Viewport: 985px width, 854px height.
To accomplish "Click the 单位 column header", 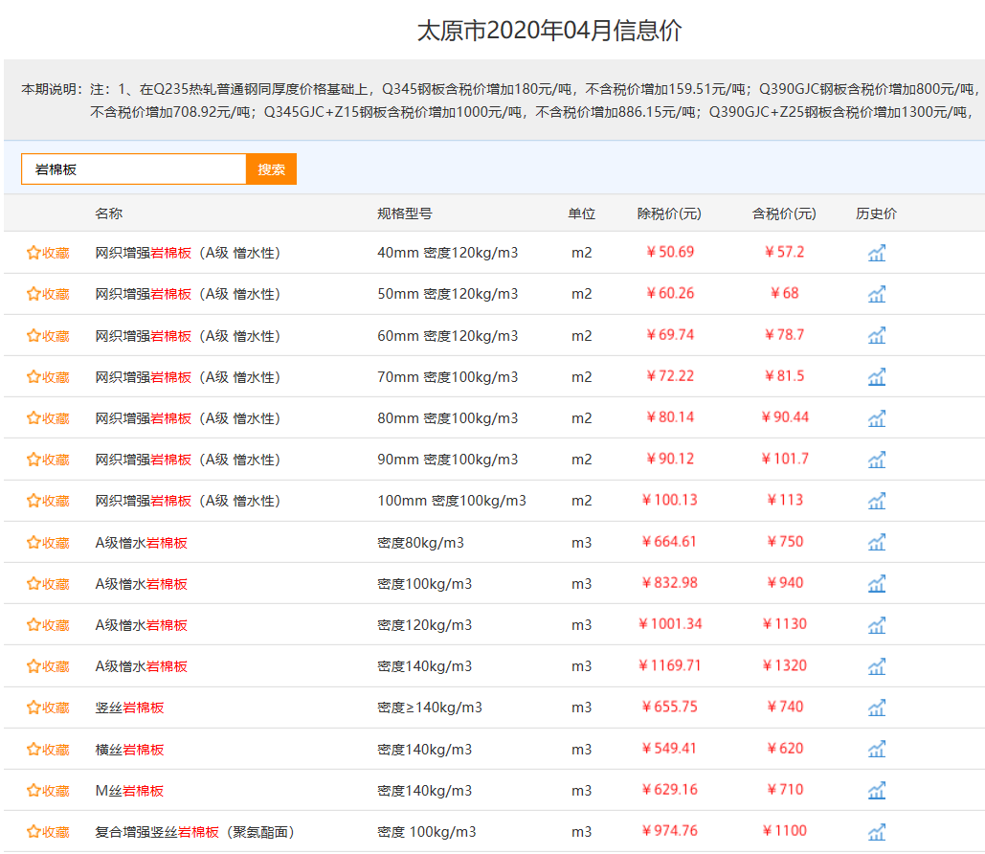I will coord(582,213).
